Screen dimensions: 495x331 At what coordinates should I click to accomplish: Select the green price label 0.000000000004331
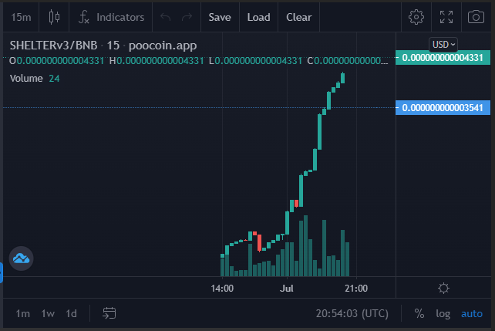pos(443,58)
